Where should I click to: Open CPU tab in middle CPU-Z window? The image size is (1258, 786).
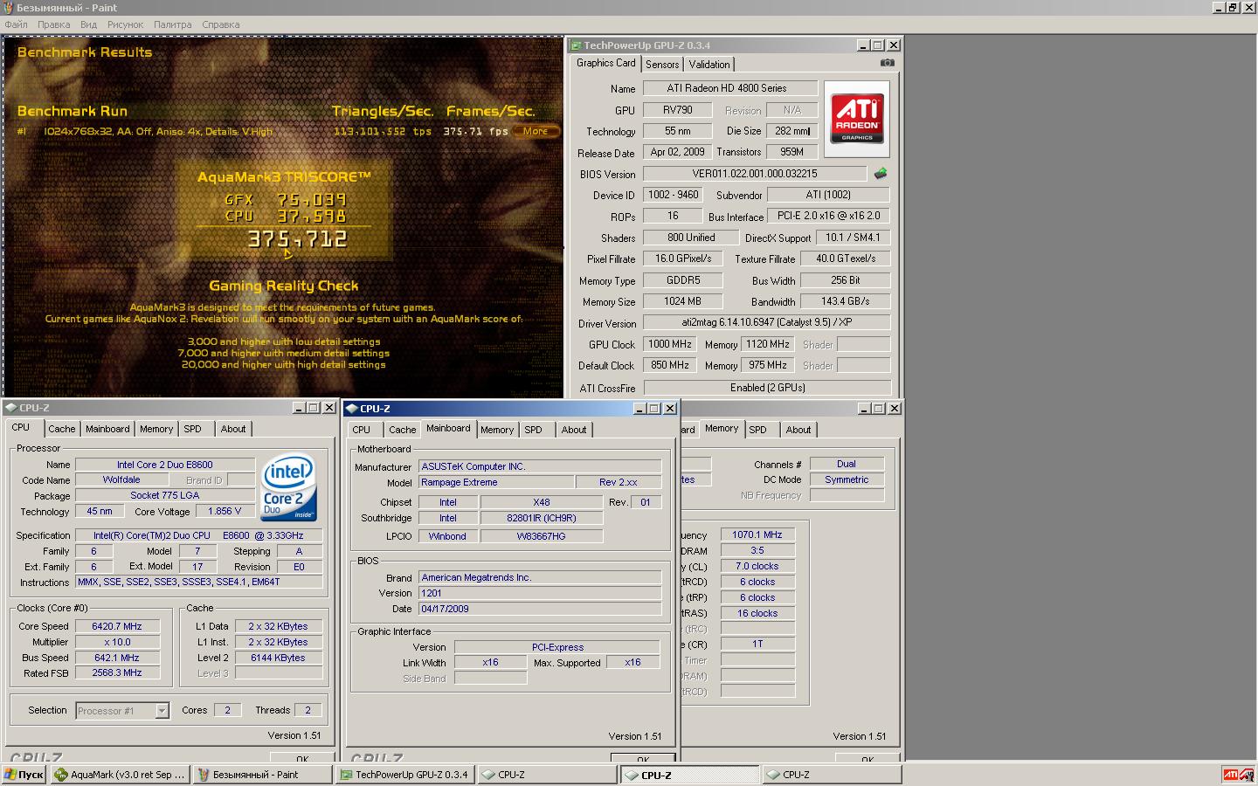click(362, 430)
